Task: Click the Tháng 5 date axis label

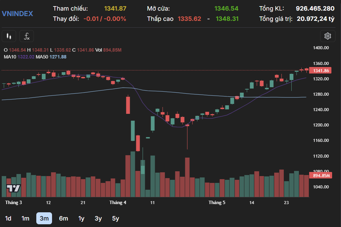Action: click(x=217, y=202)
